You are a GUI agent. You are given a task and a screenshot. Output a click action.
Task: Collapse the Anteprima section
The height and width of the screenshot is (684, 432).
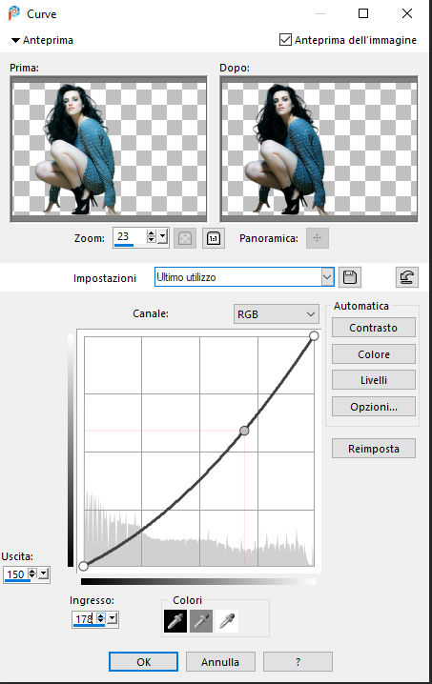15,41
